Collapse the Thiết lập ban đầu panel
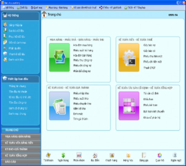This screenshot has width=186, height=166. tap(20, 79)
